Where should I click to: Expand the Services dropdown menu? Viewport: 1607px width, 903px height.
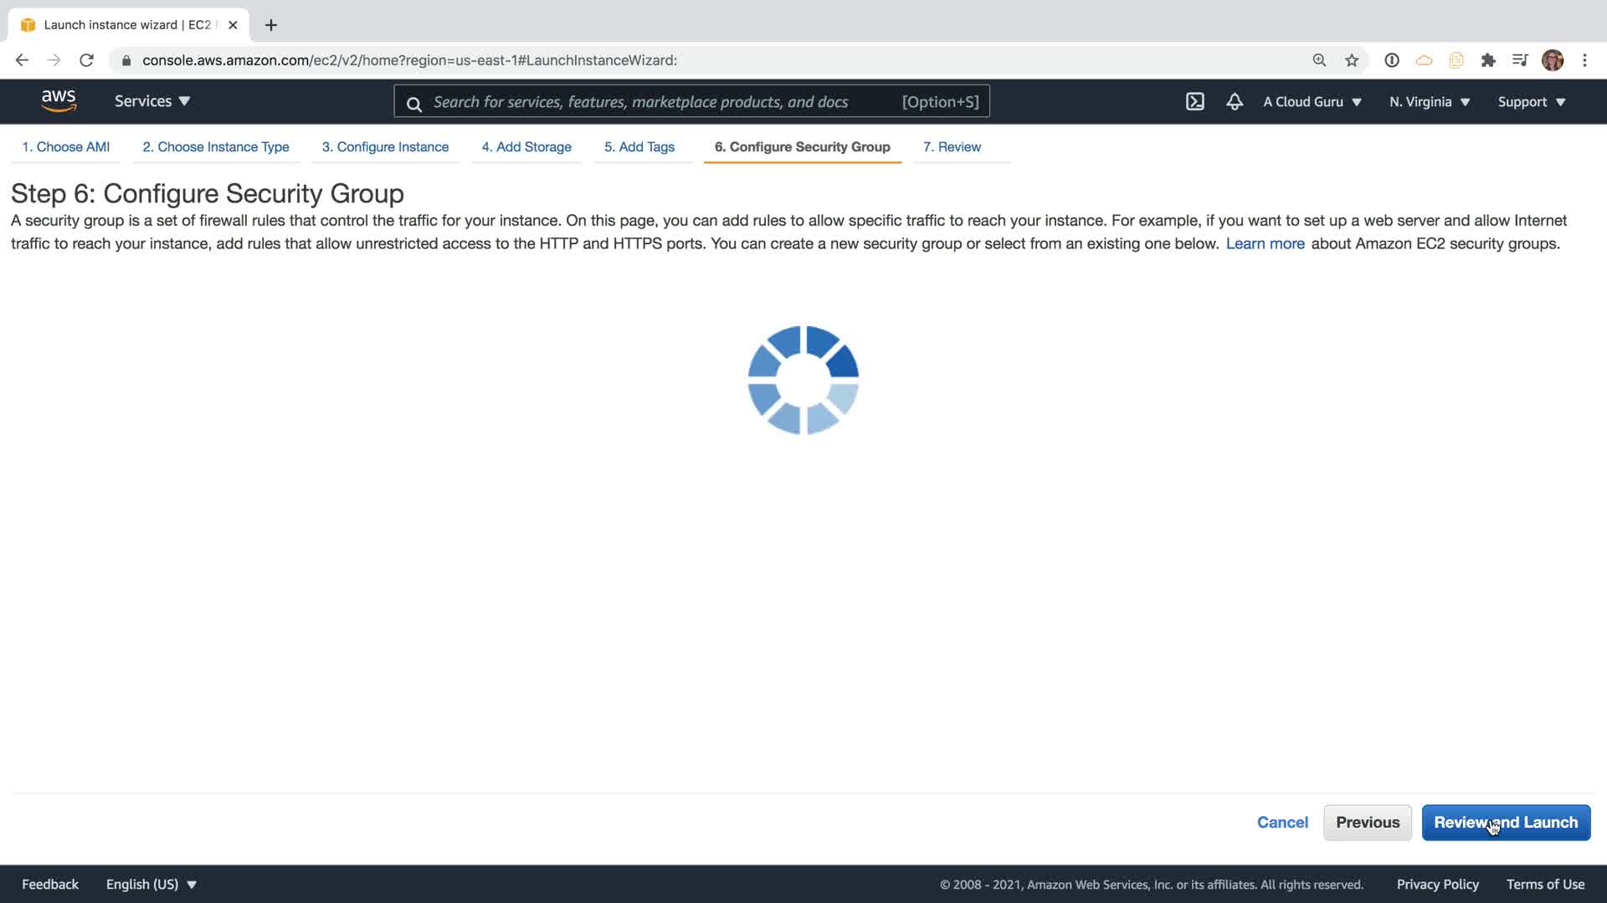point(152,101)
